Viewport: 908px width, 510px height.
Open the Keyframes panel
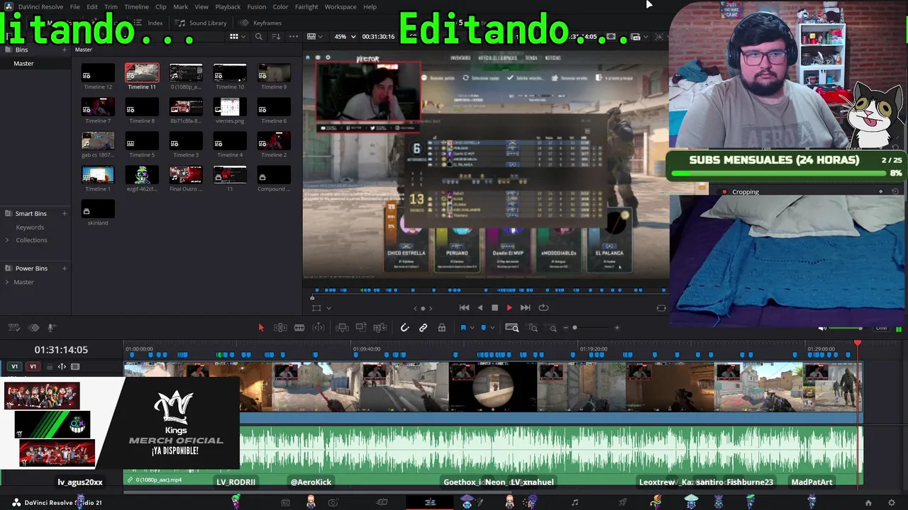coord(261,23)
